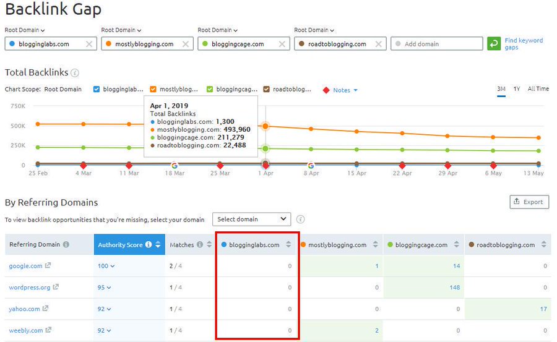
Task: Expand wordpress.org authority score 95
Action: pos(104,288)
